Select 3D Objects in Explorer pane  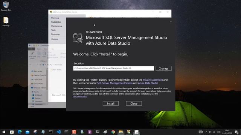coord(37,95)
